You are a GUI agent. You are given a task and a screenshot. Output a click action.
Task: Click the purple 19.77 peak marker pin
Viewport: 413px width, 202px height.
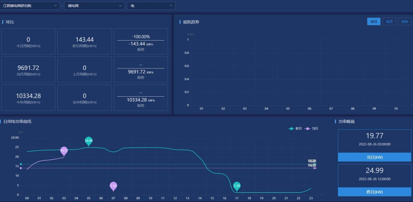[64, 150]
